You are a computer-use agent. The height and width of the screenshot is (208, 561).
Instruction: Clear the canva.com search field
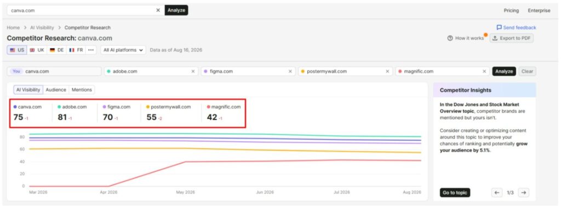pyautogui.click(x=158, y=10)
